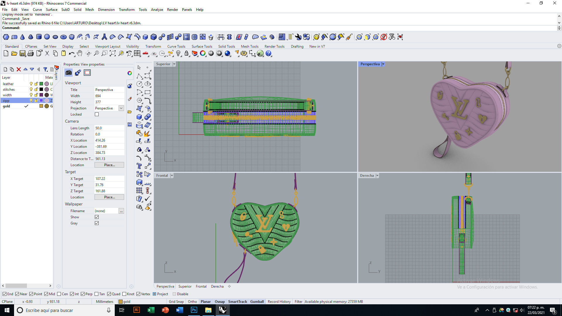This screenshot has height=316, width=562.
Task: Click the gold layer color swatch
Action: (x=41, y=106)
